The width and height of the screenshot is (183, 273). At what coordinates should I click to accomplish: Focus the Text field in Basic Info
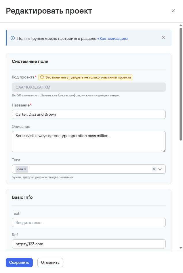(89, 222)
